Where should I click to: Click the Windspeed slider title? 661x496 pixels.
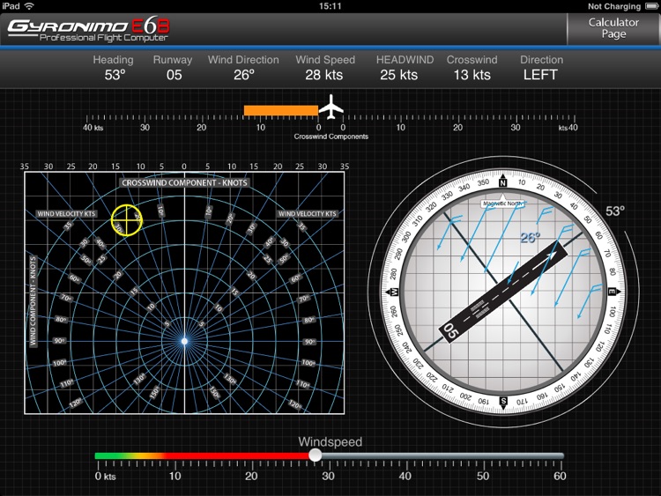tap(330, 441)
